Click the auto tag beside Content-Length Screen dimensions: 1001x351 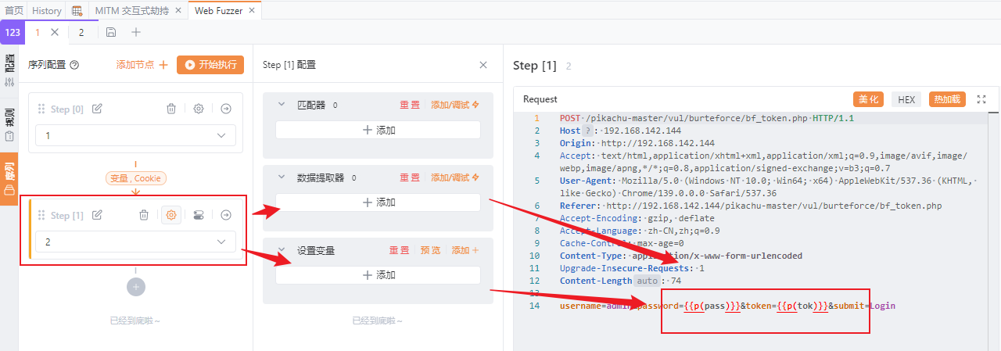point(648,281)
